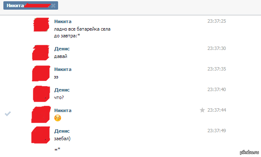
Task: Star the message sent at 23:37:44
Action: pos(202,110)
